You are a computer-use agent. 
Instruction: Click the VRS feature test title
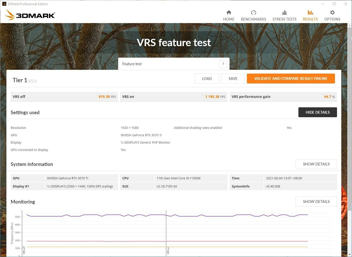coord(174,43)
